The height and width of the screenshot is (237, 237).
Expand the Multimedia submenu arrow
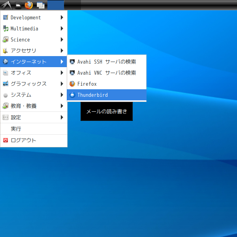[x=62, y=28]
